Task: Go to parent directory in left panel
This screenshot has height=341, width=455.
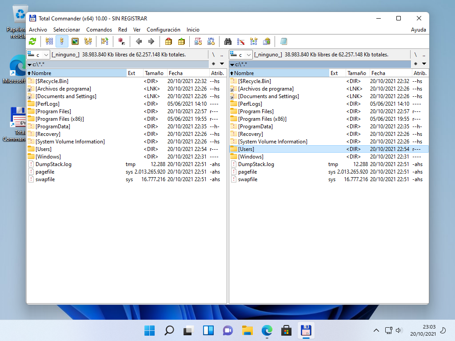Action: coord(222,55)
